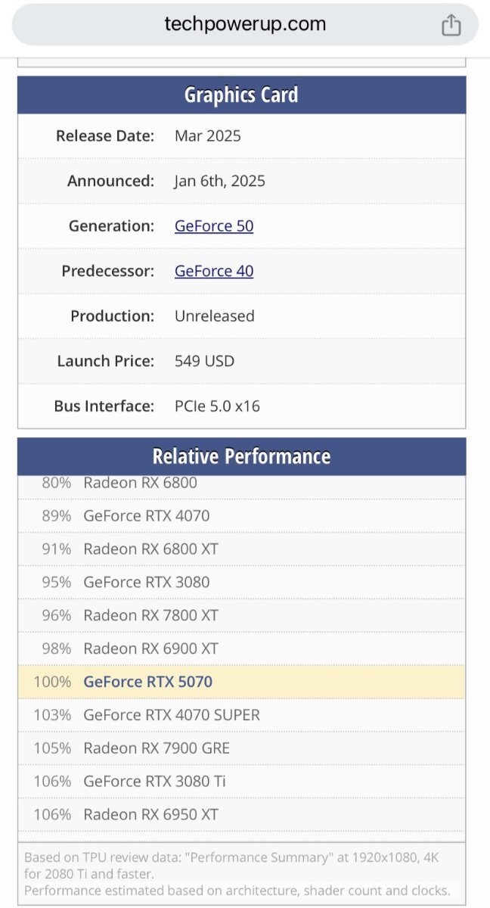Screen dimensions: 490x908
Task: Tap the techpowerup.com address field
Action: [x=245, y=24]
